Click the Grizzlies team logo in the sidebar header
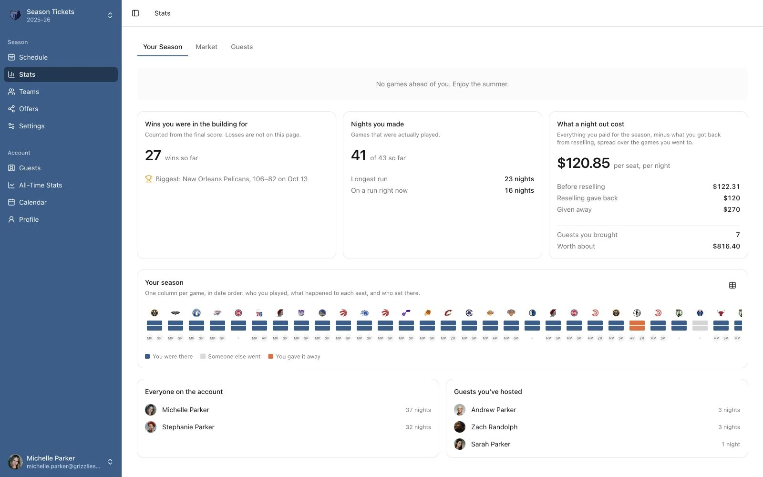This screenshot has width=763, height=477. (15, 15)
